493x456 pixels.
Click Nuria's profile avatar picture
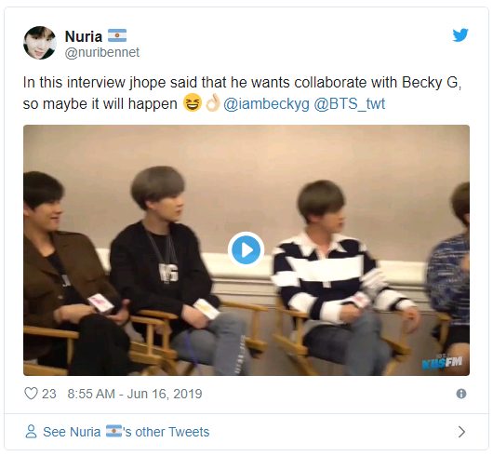tap(40, 43)
